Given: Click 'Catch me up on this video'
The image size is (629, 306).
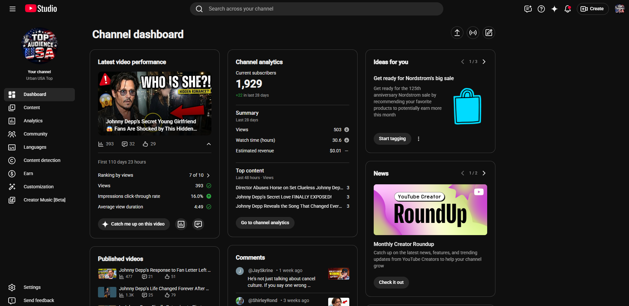Looking at the screenshot, I should 134,224.
